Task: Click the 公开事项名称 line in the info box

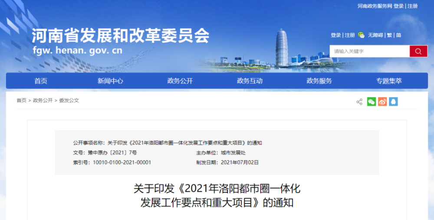Action: [x=168, y=143]
